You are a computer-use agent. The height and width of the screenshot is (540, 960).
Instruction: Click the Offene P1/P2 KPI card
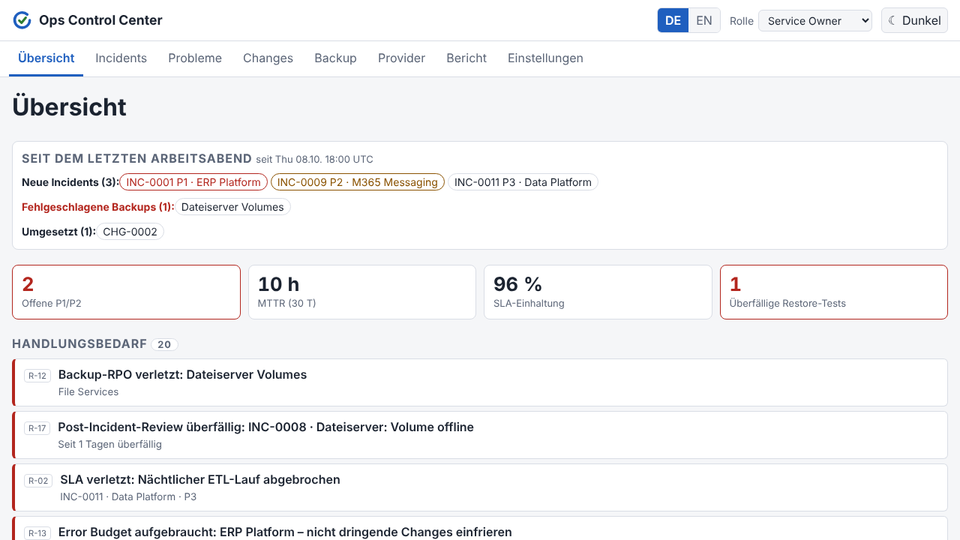[126, 292]
